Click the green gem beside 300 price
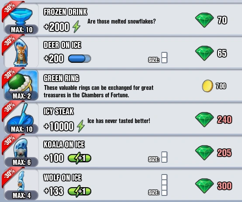 point(204,186)
